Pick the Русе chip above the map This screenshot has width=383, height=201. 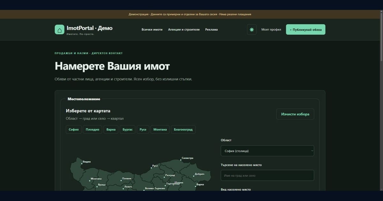tap(143, 130)
